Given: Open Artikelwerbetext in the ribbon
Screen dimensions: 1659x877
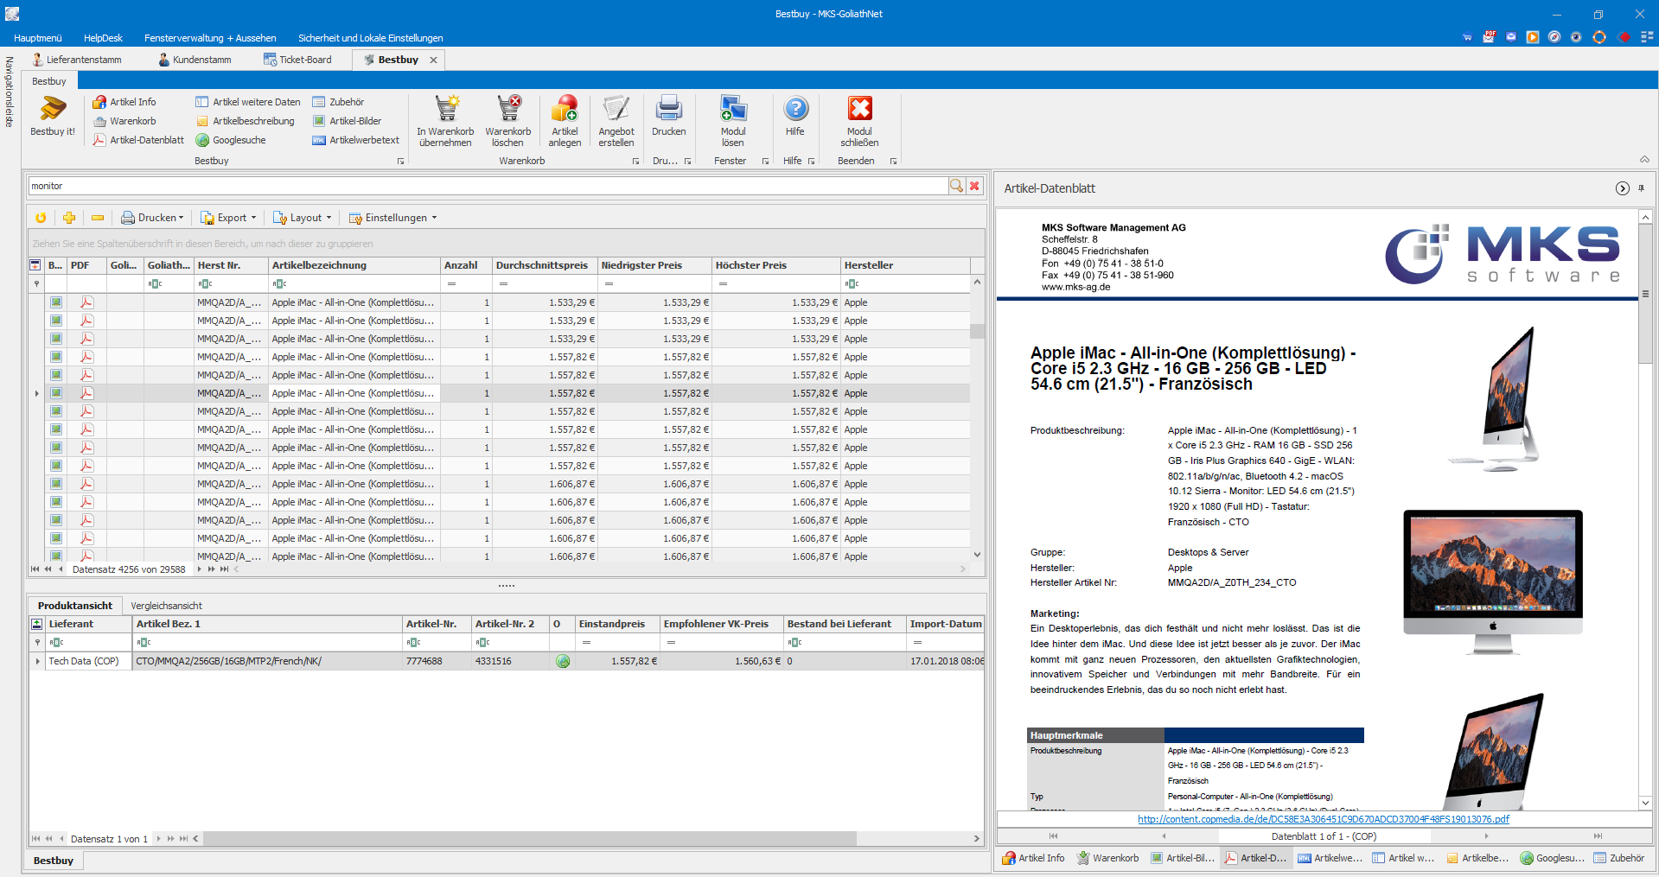Looking at the screenshot, I should coord(355,140).
